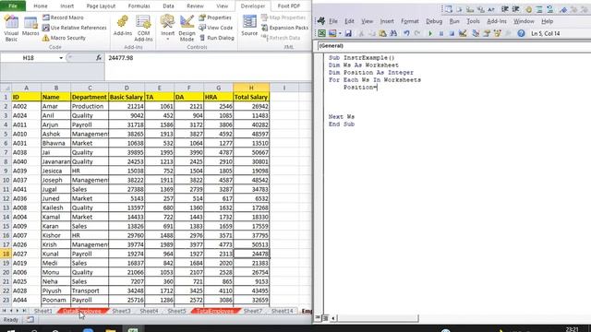Open COM Add-Ins dialog
The width and height of the screenshot is (591, 332).
[143, 29]
